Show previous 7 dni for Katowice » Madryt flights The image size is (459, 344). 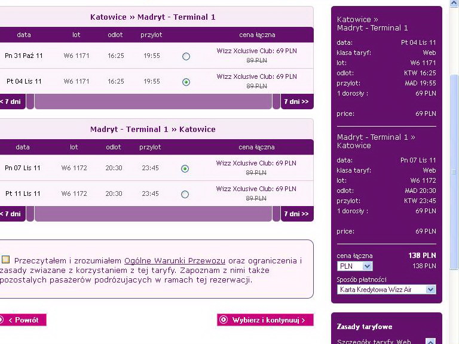pos(13,102)
